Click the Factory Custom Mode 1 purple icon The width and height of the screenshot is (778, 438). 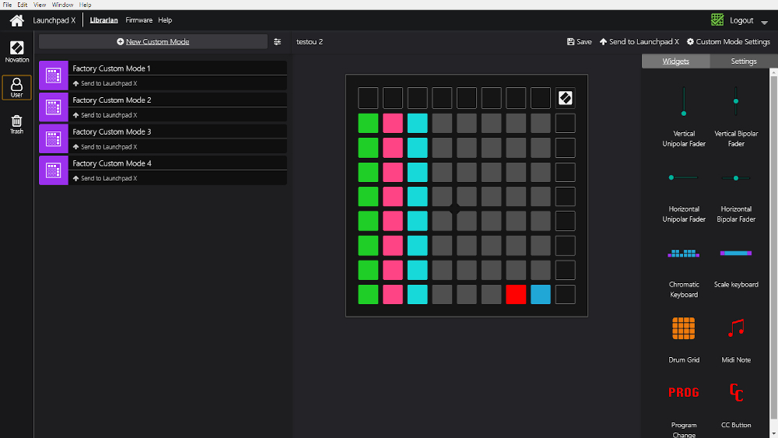pyautogui.click(x=54, y=75)
